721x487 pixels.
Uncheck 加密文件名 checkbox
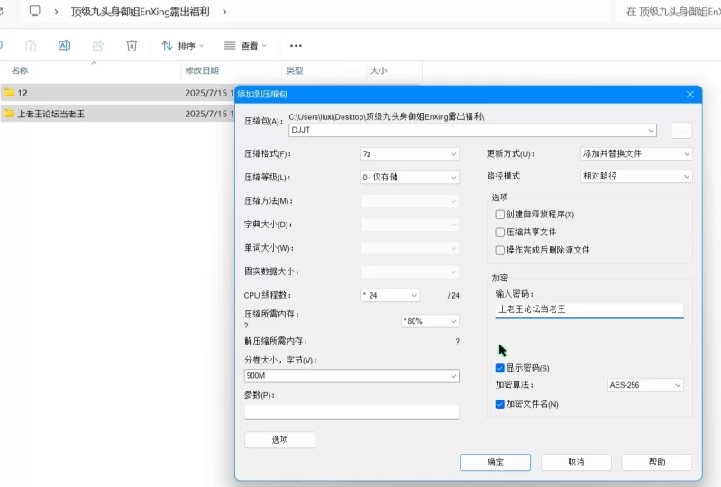(500, 404)
